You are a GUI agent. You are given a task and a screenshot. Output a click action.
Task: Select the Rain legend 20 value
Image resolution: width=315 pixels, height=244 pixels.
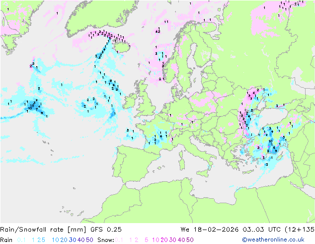[64, 240]
